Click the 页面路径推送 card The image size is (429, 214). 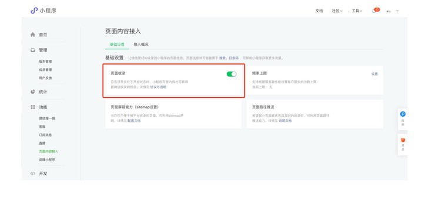tap(314, 114)
